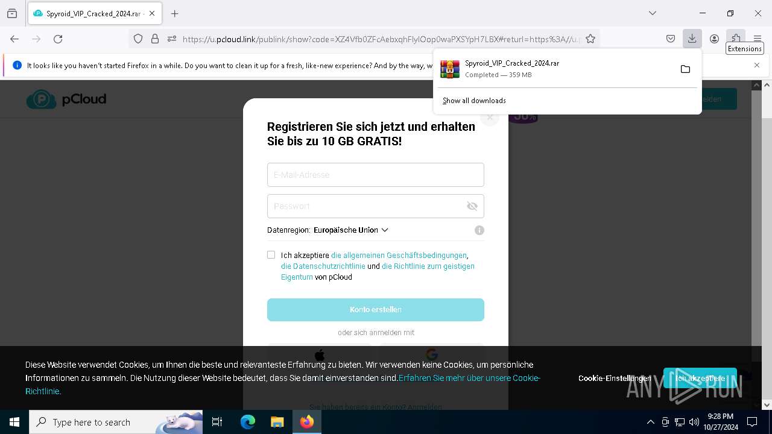The height and width of the screenshot is (434, 772).
Task: Go back to previous page
Action: (14, 39)
